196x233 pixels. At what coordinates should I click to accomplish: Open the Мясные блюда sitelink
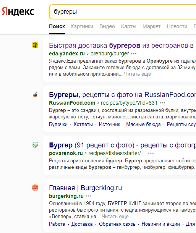click(143, 125)
